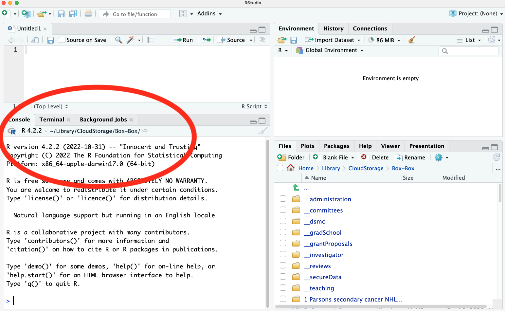Check the __reviews folder checkbox
The height and width of the screenshot is (311, 505).
[283, 265]
